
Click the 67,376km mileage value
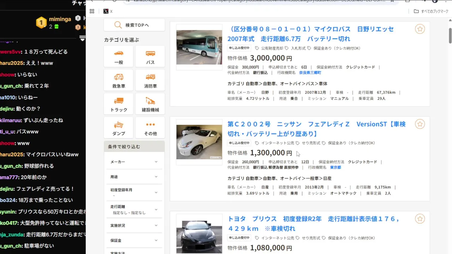pos(386,92)
